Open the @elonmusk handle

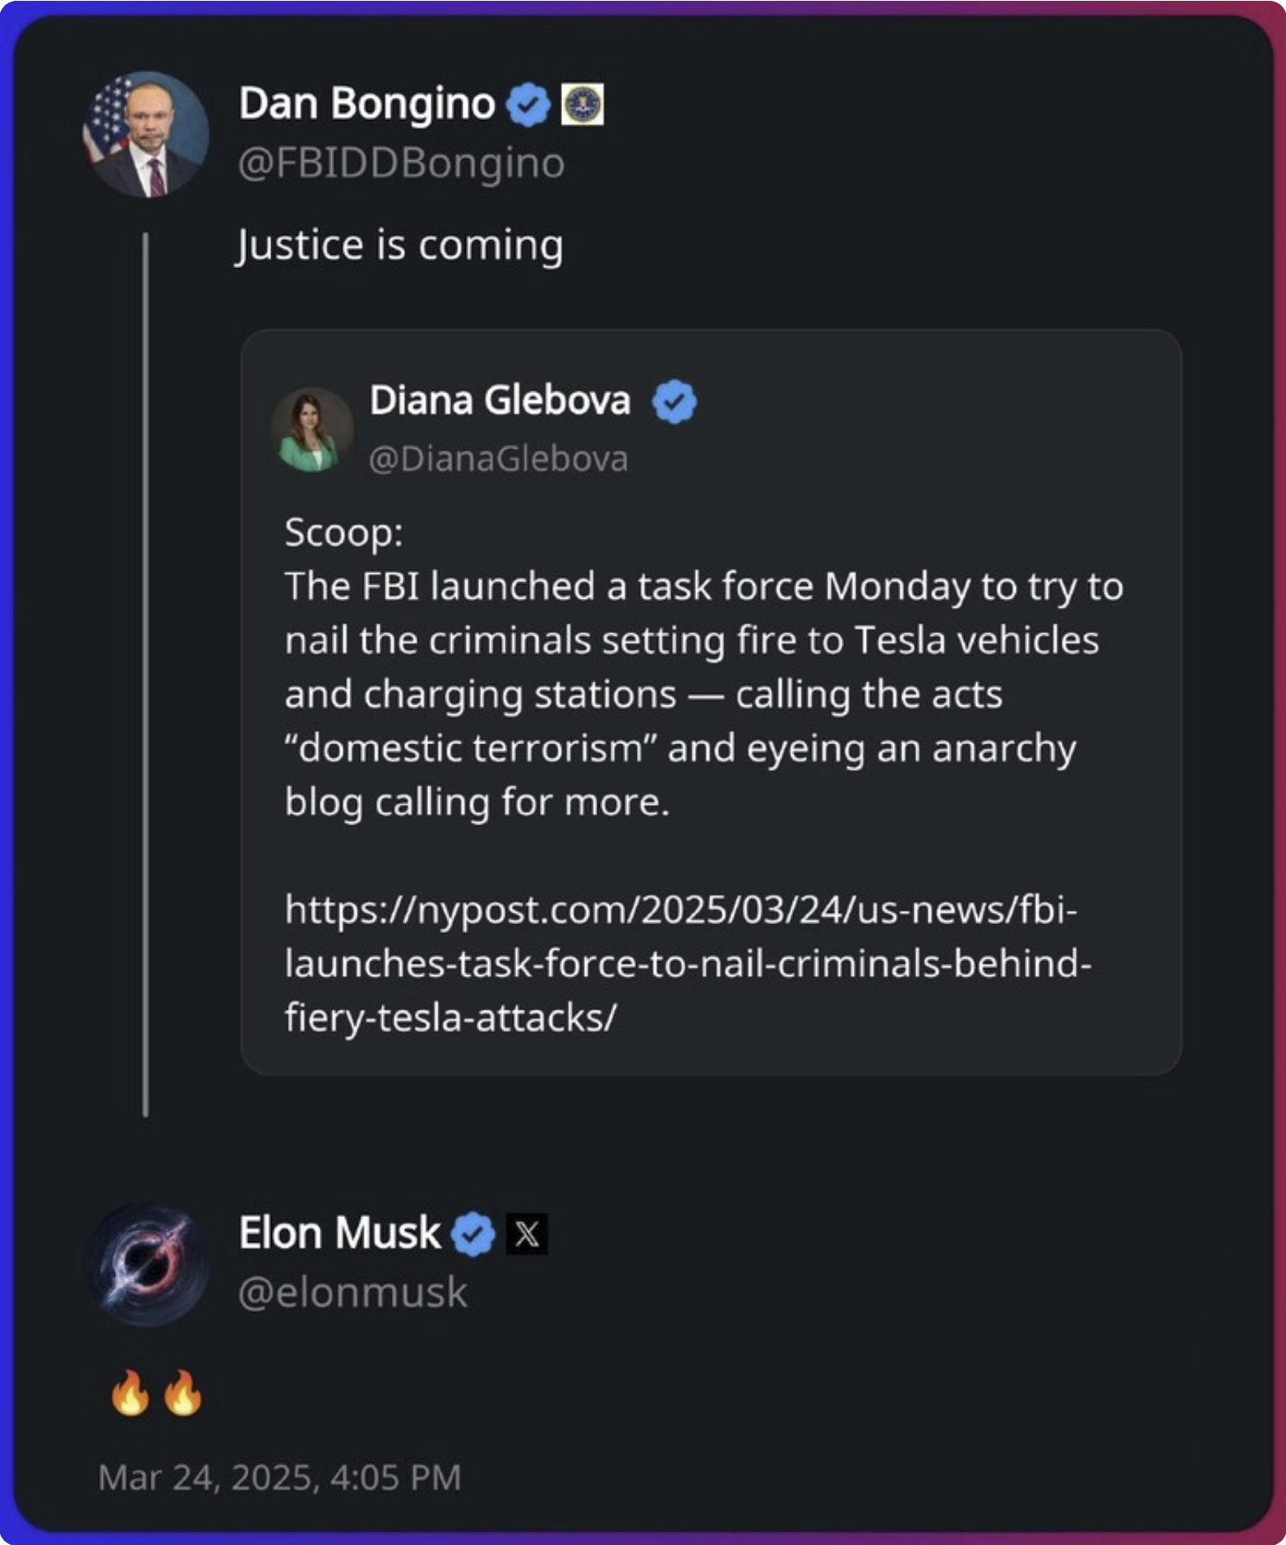(353, 1293)
